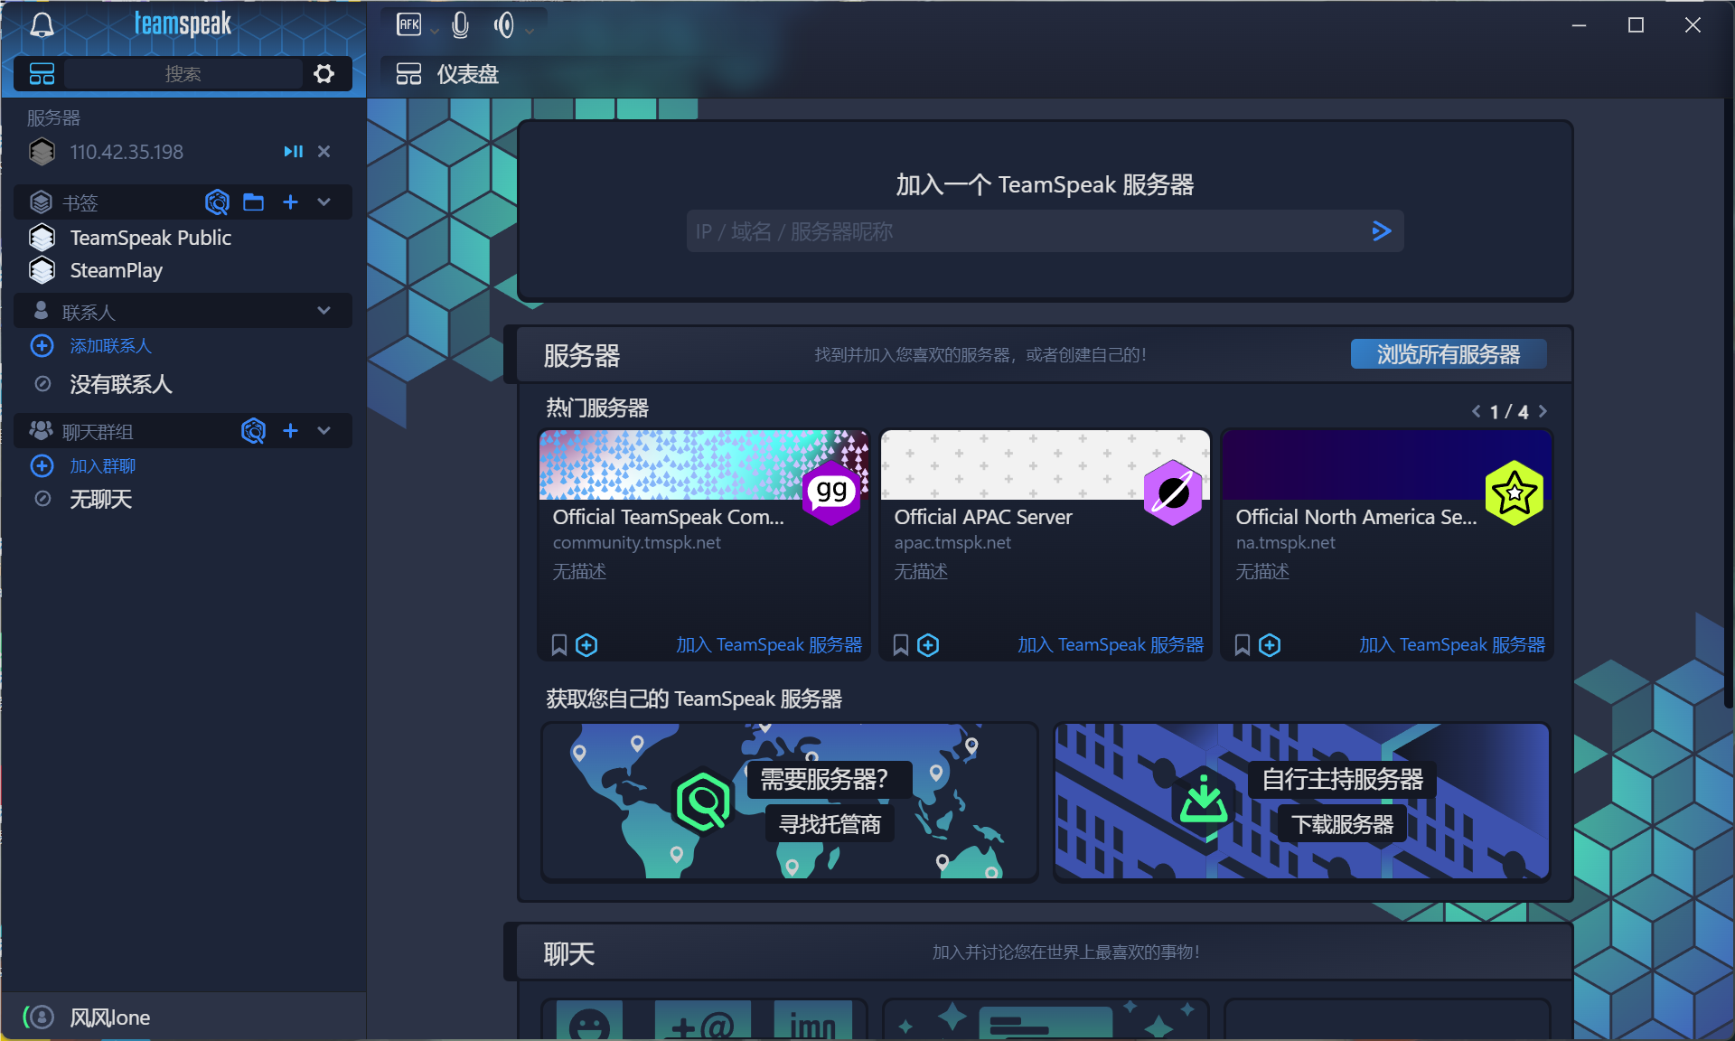Bookmark the Official APAC Server
Viewport: 1735px width, 1041px height.
coord(901,645)
